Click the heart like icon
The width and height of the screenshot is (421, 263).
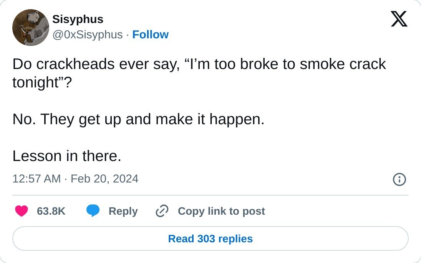click(22, 211)
